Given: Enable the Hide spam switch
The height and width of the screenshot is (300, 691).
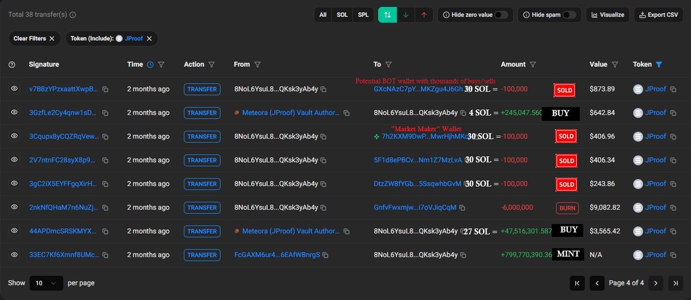Looking at the screenshot, I should pyautogui.click(x=569, y=15).
